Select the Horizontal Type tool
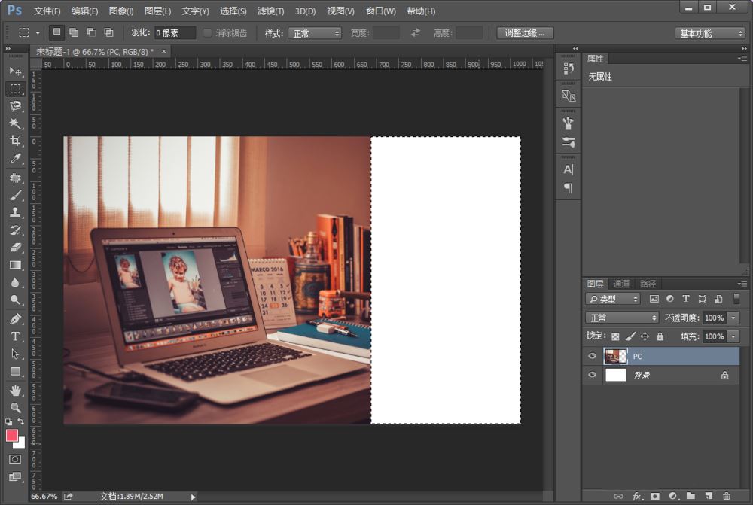Viewport: 753px width, 505px height. 15,336
